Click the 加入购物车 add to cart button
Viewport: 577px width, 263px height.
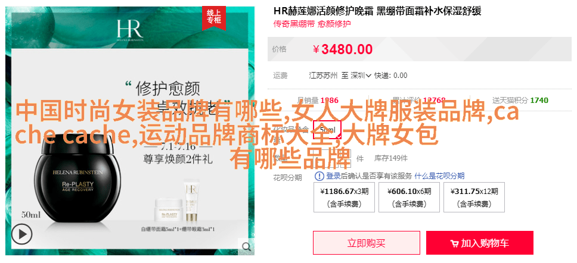click(480, 243)
